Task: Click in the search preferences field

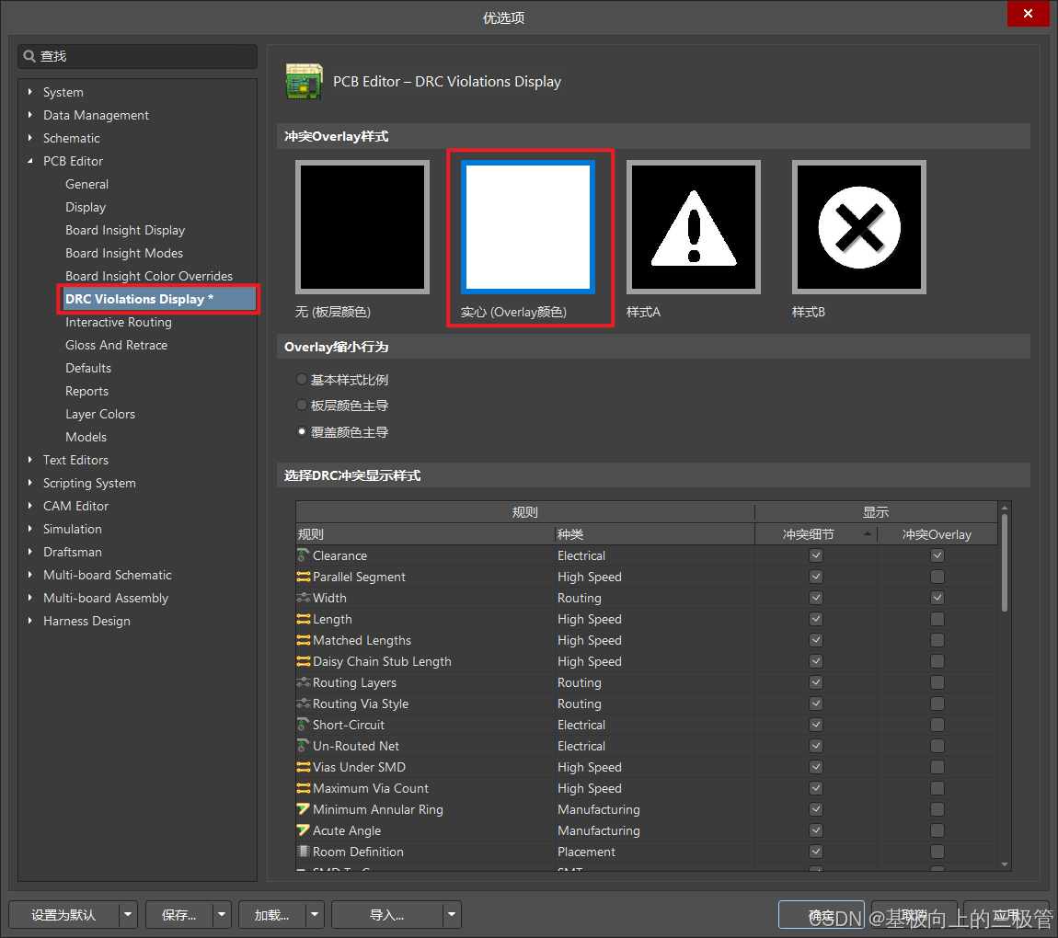Action: (138, 56)
